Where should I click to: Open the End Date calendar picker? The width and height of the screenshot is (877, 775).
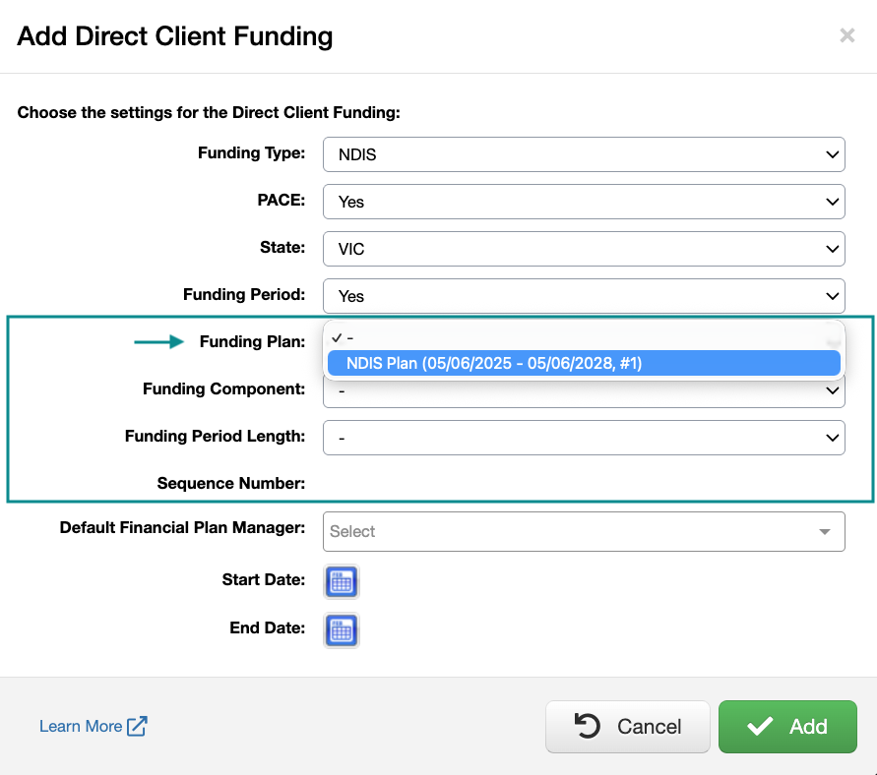tap(342, 629)
